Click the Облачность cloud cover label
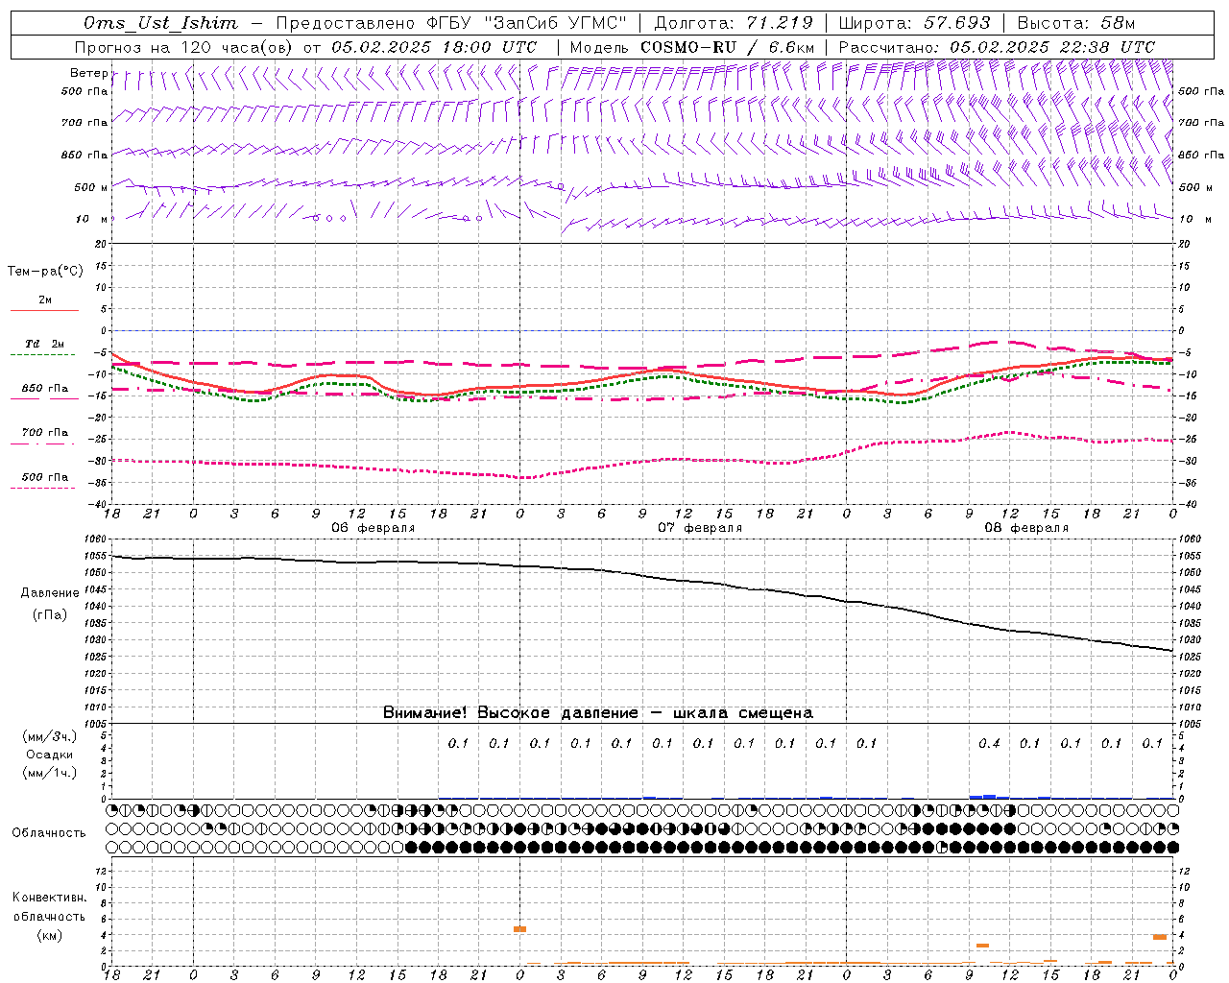 tap(49, 833)
